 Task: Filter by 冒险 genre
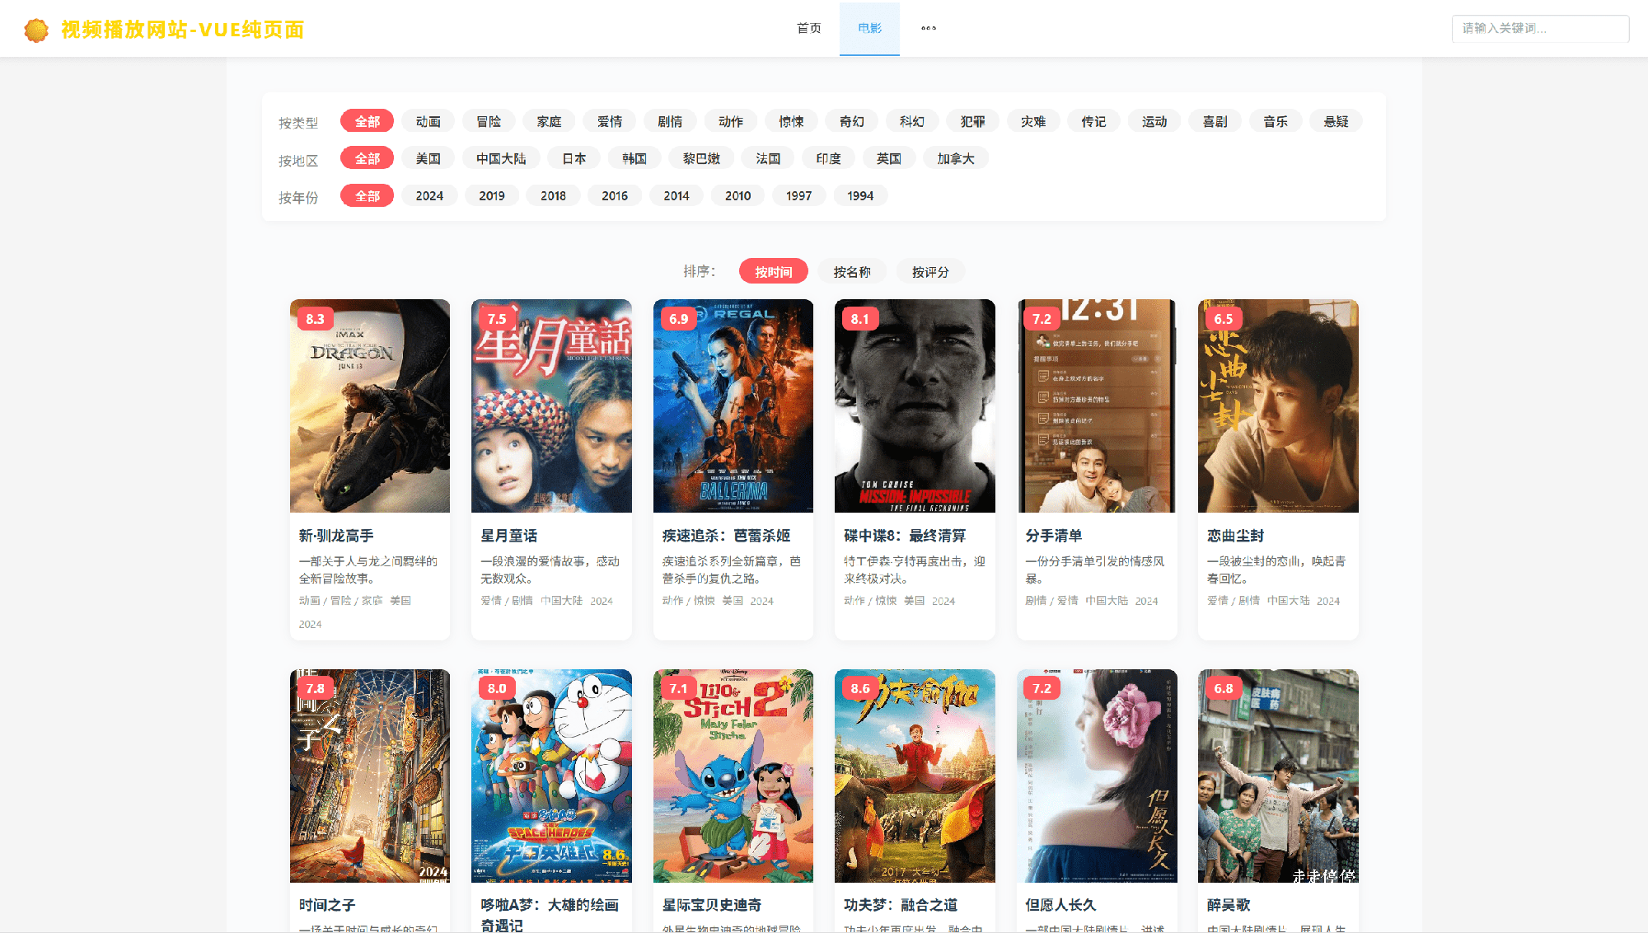click(489, 121)
